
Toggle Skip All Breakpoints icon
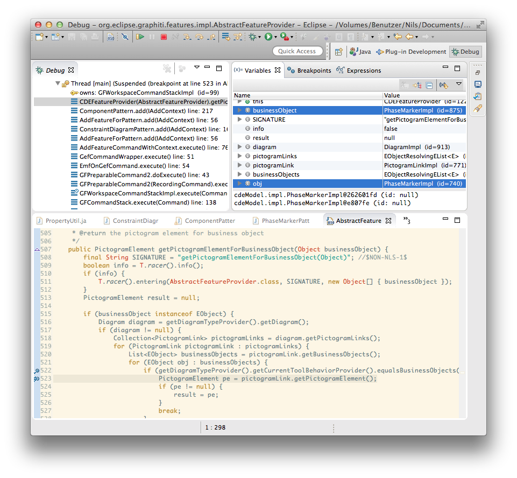click(x=125, y=37)
